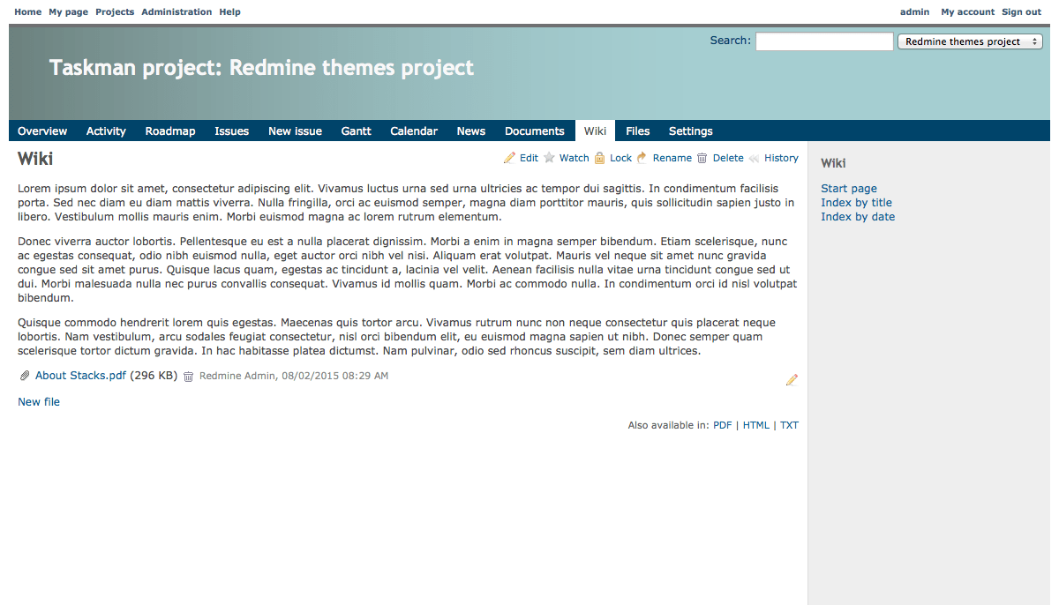Click the Rename link text
The image size is (1059, 605).
click(672, 158)
